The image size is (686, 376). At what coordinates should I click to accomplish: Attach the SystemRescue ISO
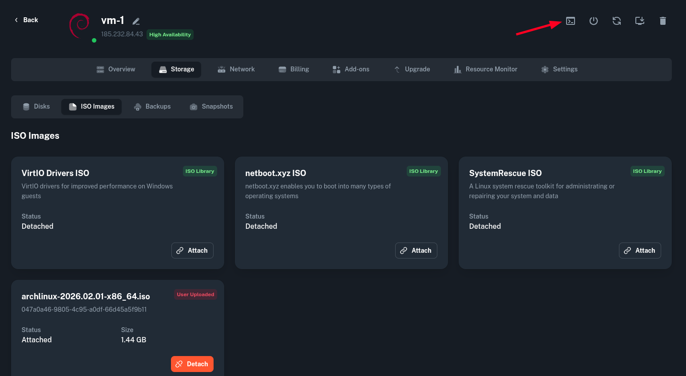click(x=640, y=251)
